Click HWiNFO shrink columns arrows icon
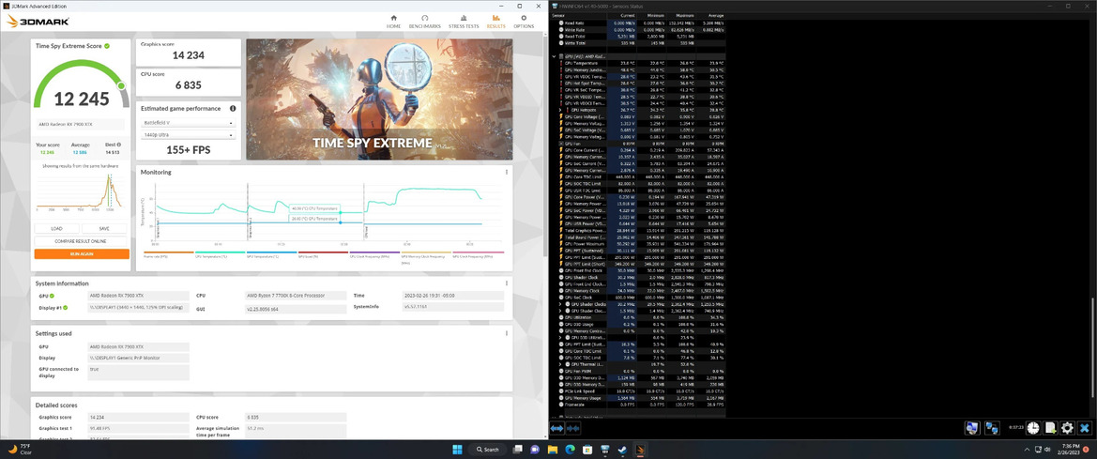1097x459 pixels. 573,427
